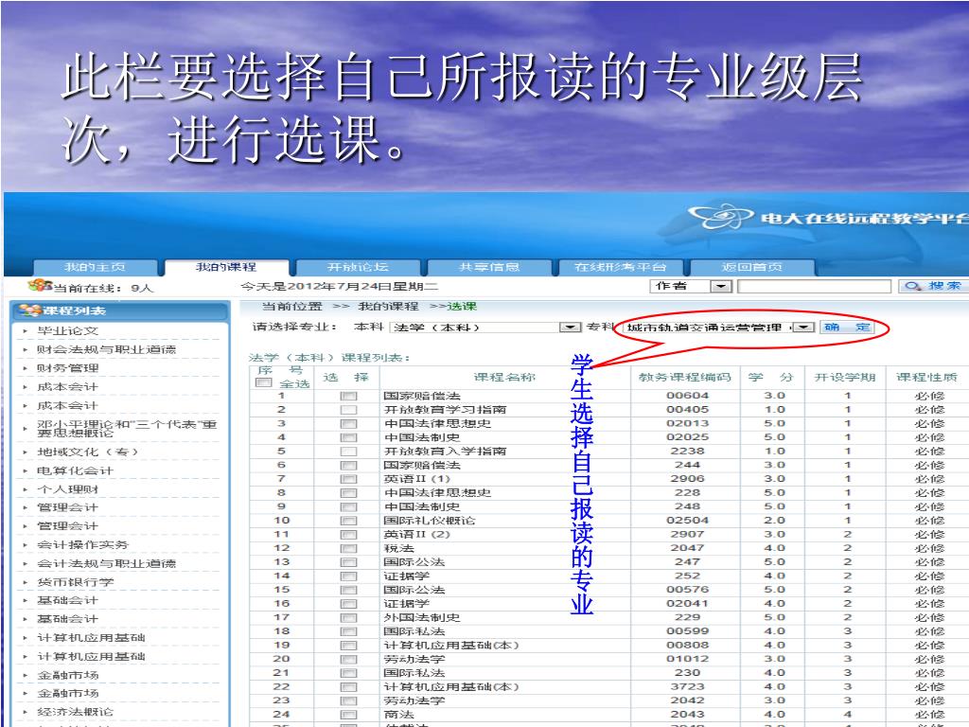Click arrow bullet beside 货币银行学

[25, 582]
